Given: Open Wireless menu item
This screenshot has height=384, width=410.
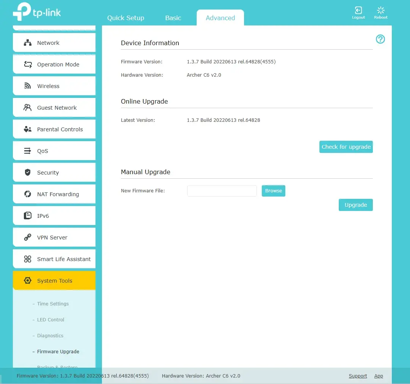Looking at the screenshot, I should coord(54,86).
